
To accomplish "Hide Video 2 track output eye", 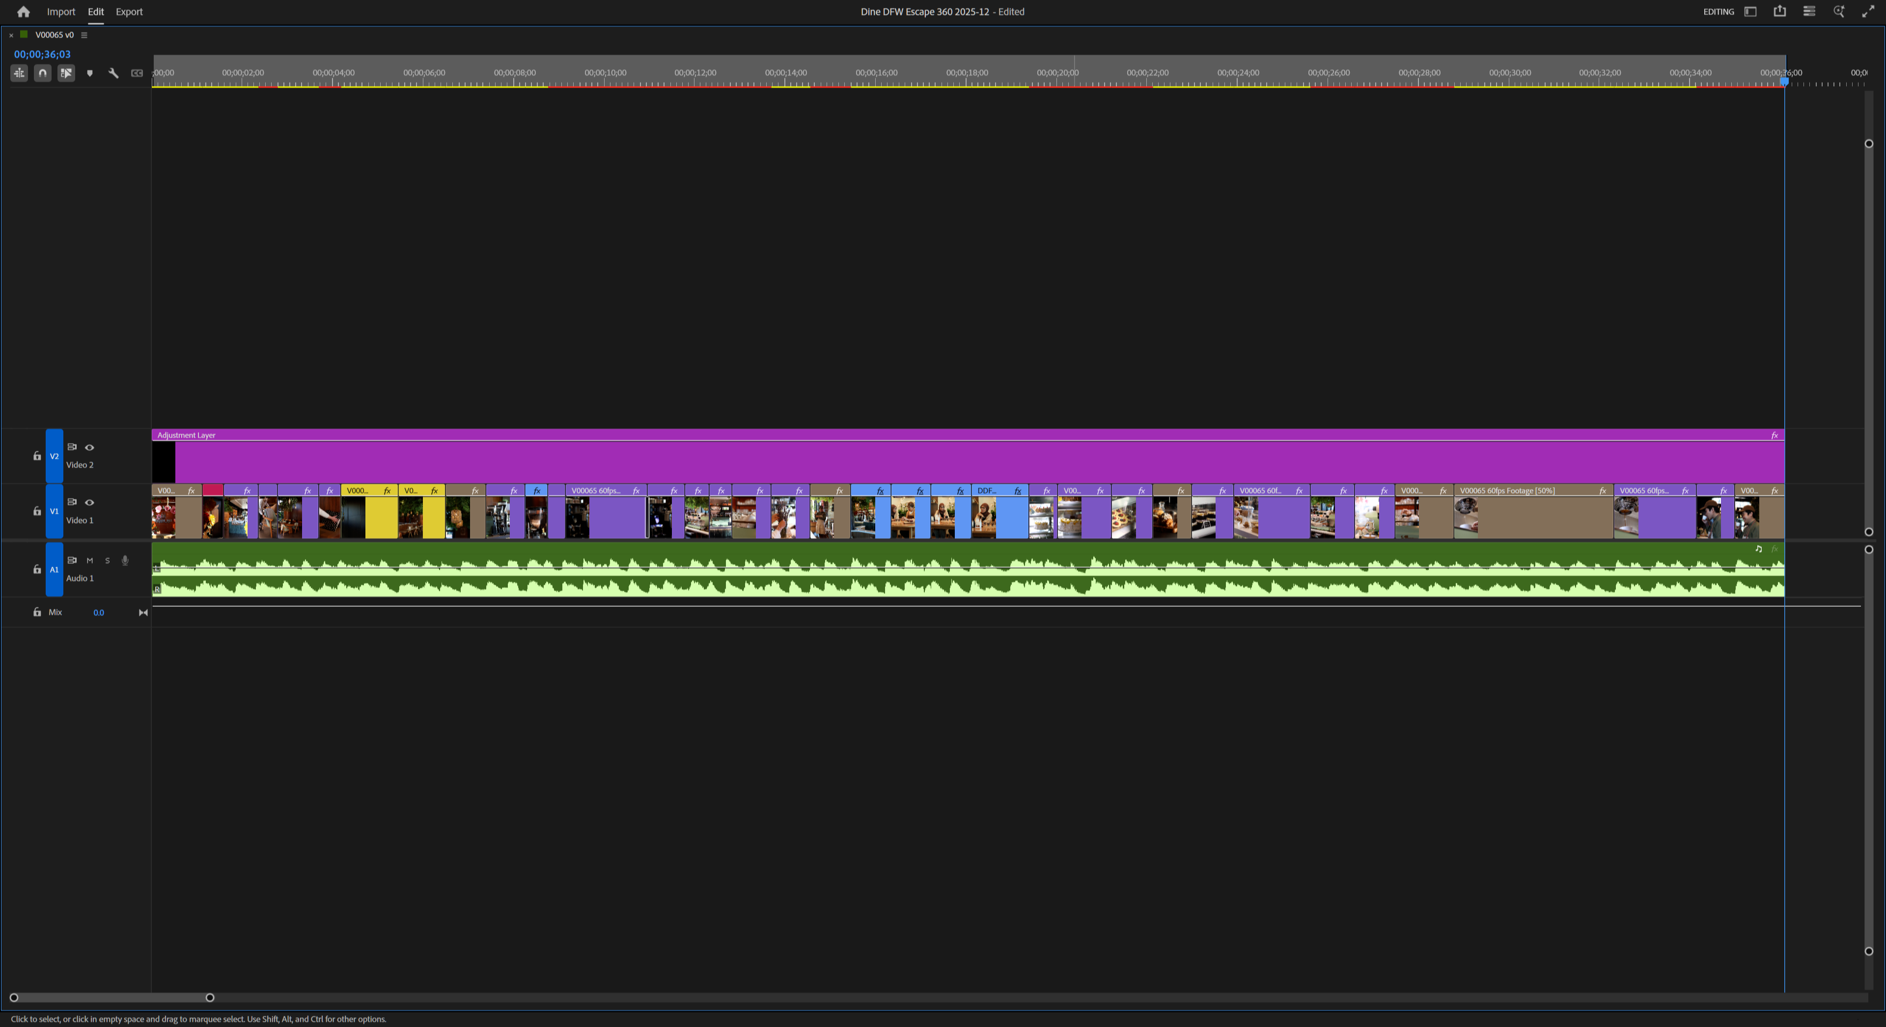I will click(x=89, y=447).
